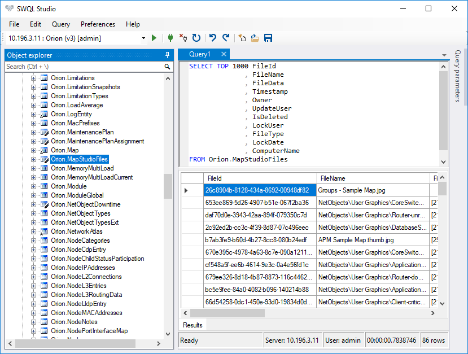
Task: Select the Orion.NodeIPAddresses tree item
Action: pyautogui.click(x=83, y=268)
